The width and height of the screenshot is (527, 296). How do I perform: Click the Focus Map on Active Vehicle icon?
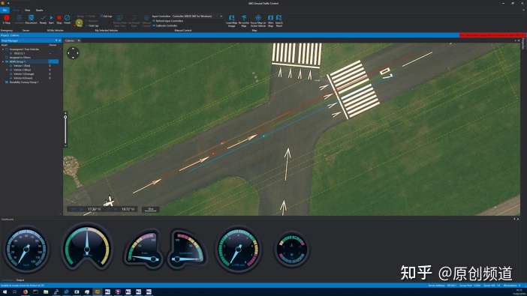pos(258,20)
